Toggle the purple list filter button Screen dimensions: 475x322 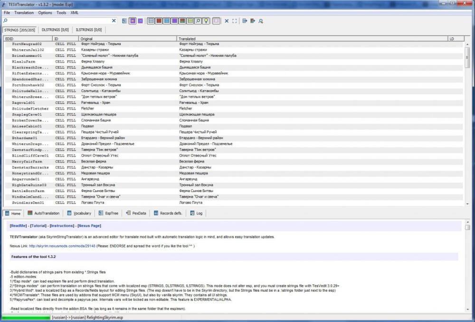tap(174, 21)
